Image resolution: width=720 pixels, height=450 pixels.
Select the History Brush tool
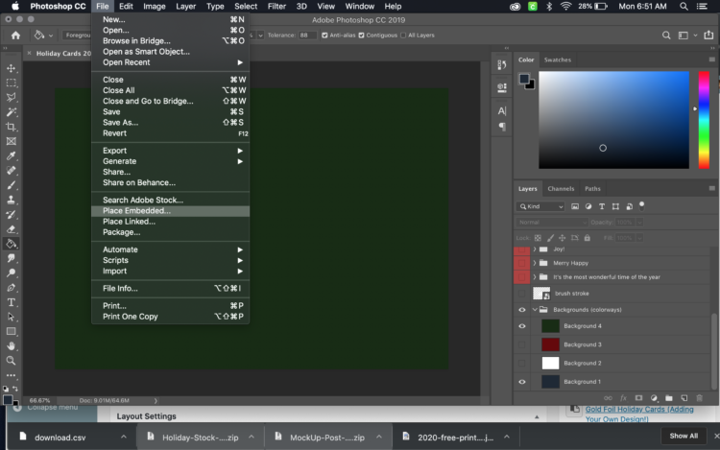pos(11,215)
